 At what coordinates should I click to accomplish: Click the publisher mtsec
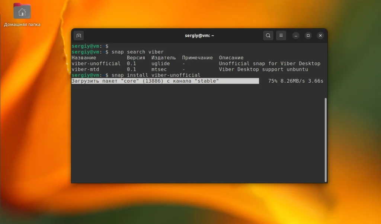[159, 69]
